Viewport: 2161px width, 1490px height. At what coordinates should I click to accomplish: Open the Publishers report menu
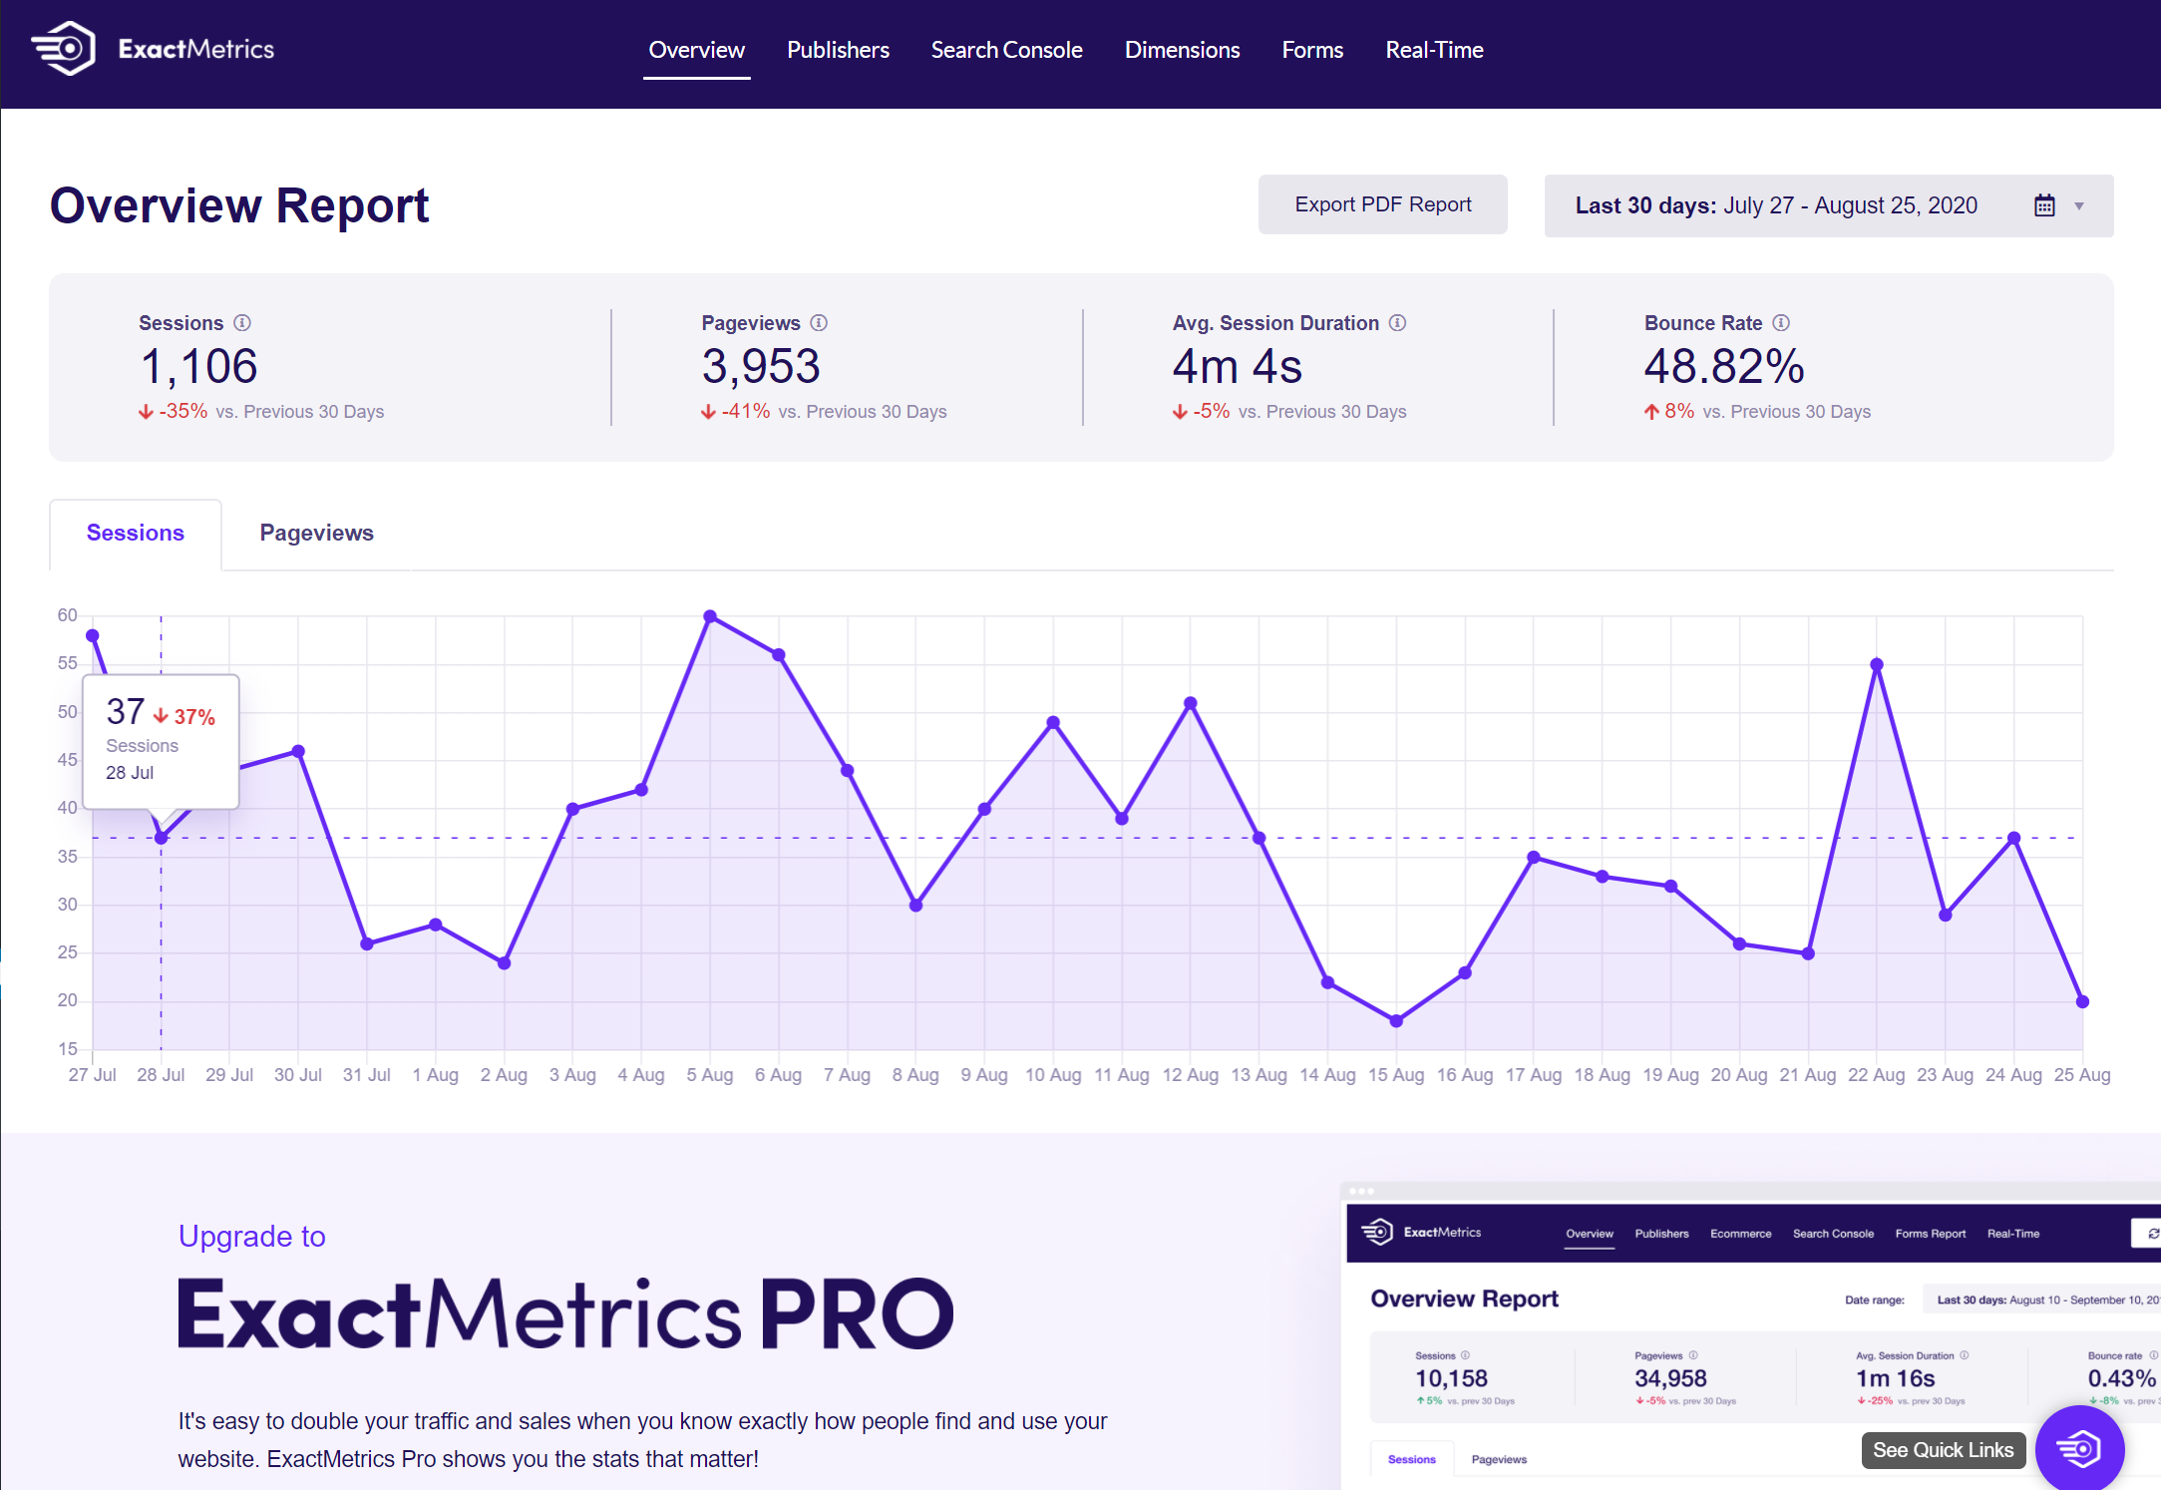click(x=838, y=50)
